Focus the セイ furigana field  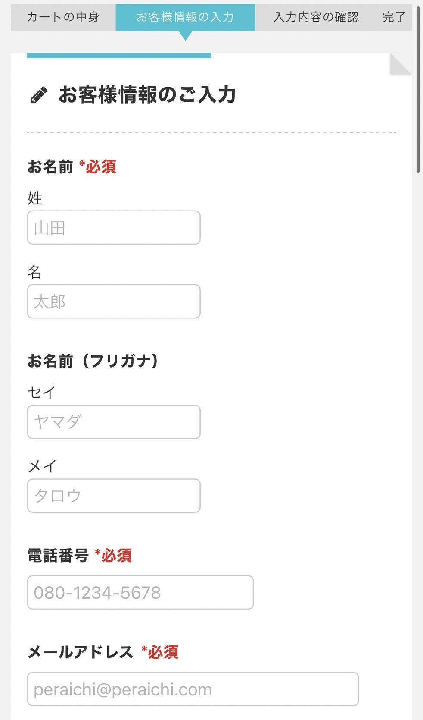click(x=114, y=422)
